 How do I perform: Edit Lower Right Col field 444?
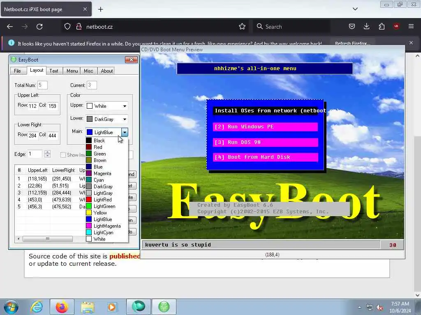coord(52,135)
